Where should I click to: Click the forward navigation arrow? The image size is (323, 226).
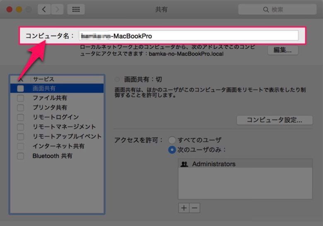[57, 10]
